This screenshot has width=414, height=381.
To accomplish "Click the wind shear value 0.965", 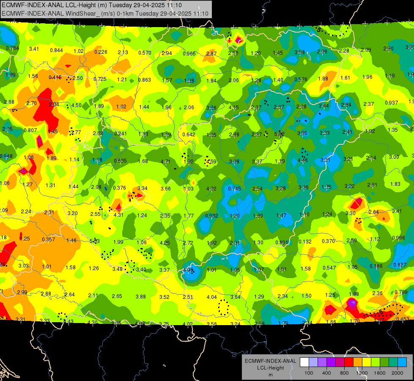I will pos(189,54).
